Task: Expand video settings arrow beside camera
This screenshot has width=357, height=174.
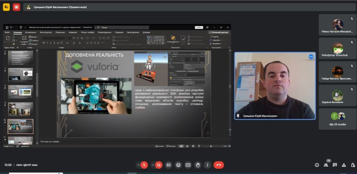Action: [153, 165]
